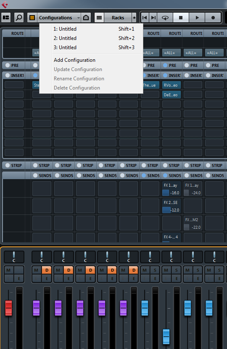
Task: Click the transport Record button
Action: [x=213, y=18]
